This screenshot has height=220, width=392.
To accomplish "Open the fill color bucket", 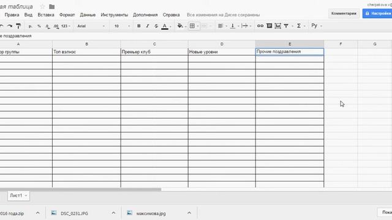I will [180, 26].
